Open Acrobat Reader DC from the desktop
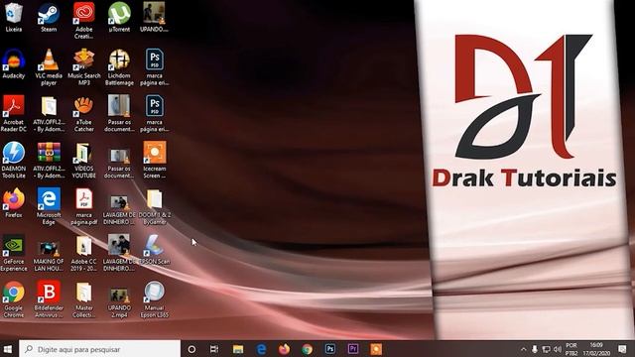Screen dimensions: 635x357 14,114
